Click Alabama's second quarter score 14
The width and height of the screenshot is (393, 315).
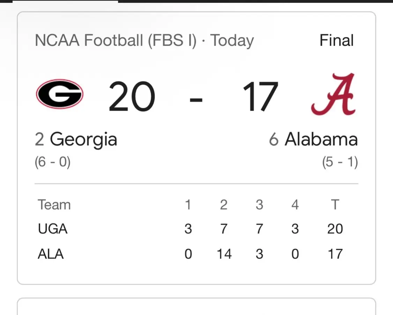pos(224,254)
